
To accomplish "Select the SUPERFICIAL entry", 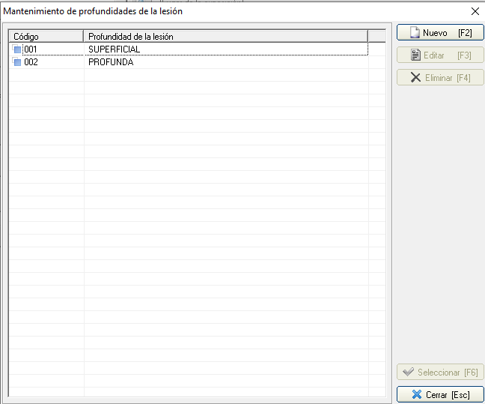I will point(114,49).
